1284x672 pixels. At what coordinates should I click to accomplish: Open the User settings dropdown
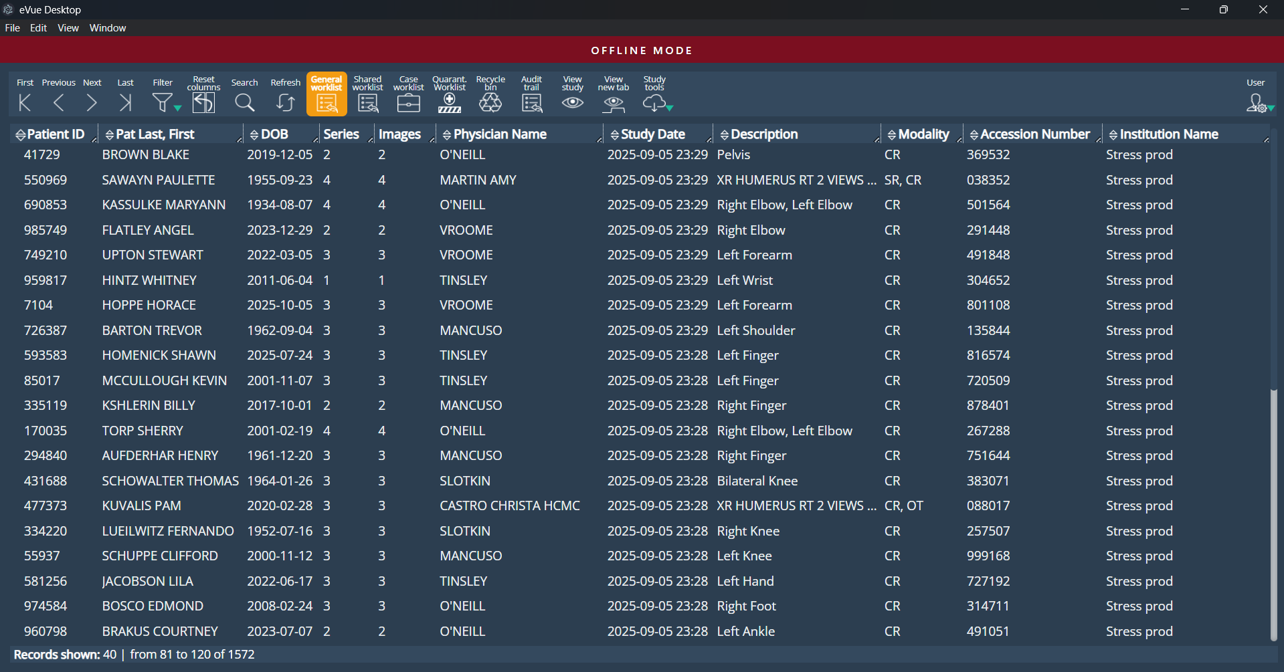1270,107
